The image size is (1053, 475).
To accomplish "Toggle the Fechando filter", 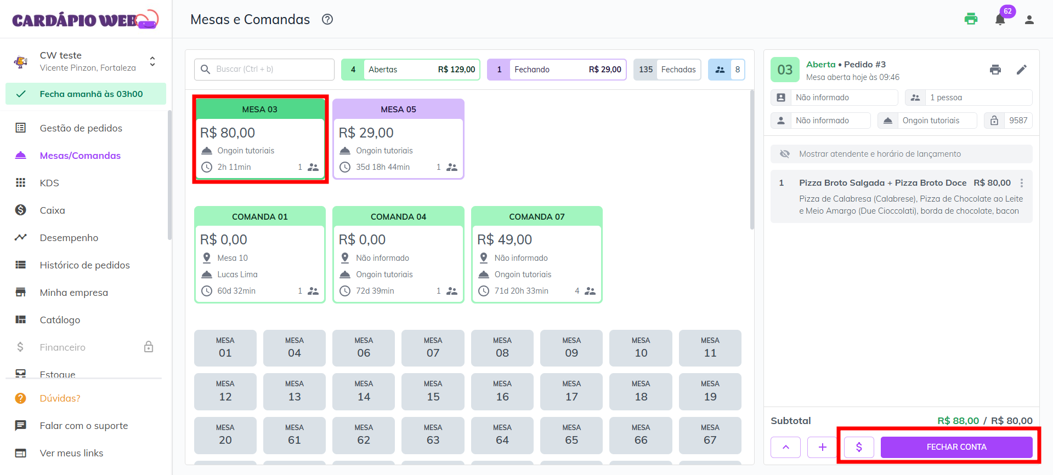I will click(x=556, y=70).
